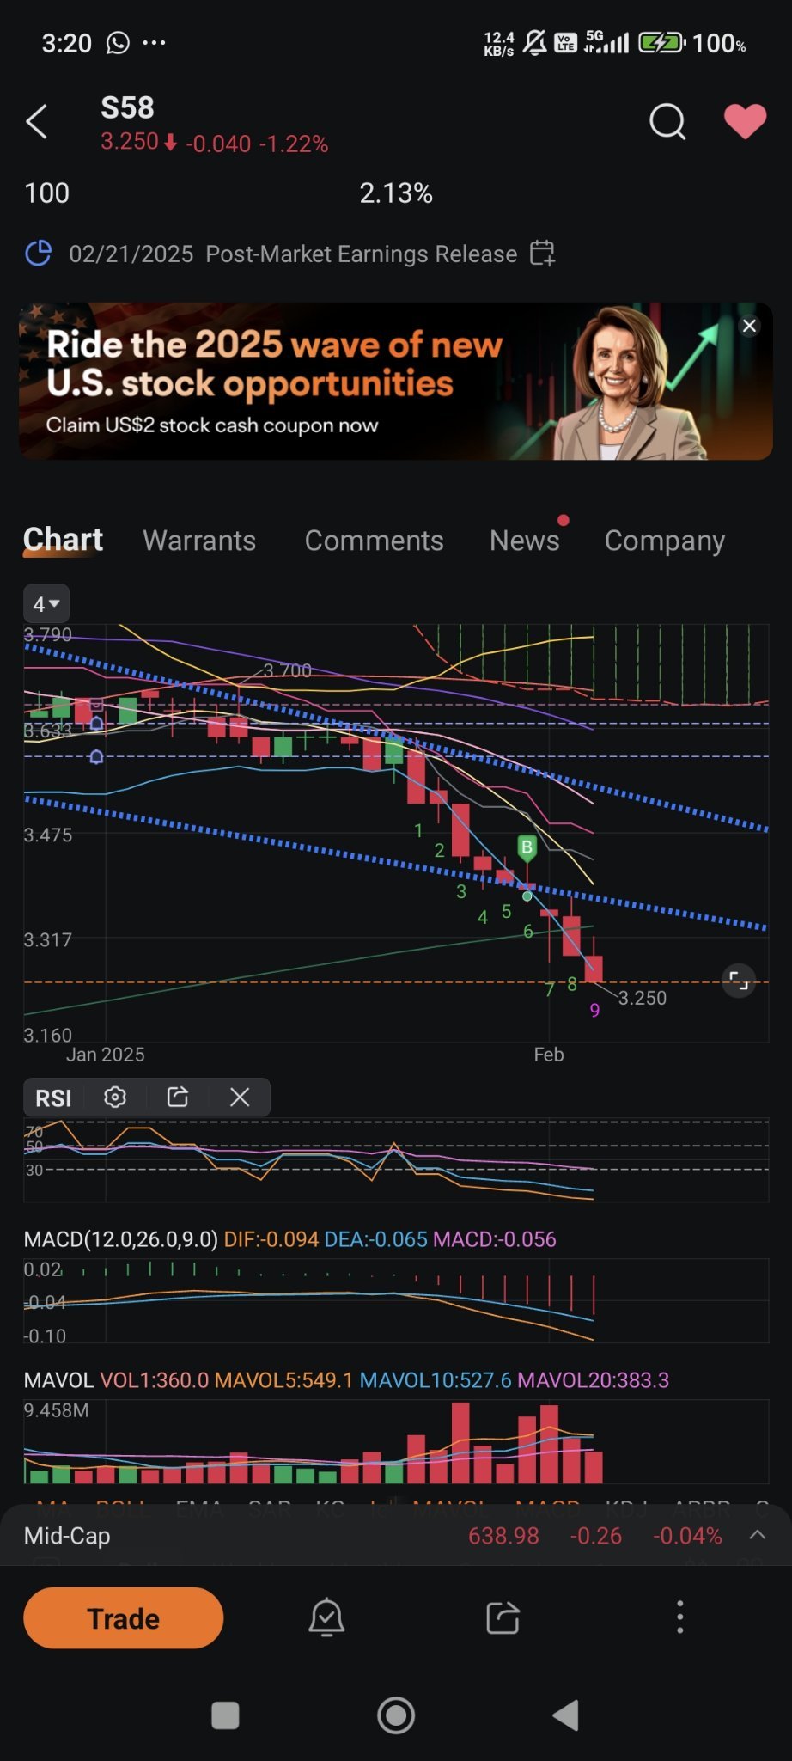This screenshot has height=1761, width=792.
Task: Switch to the Chart tab
Action: point(63,540)
